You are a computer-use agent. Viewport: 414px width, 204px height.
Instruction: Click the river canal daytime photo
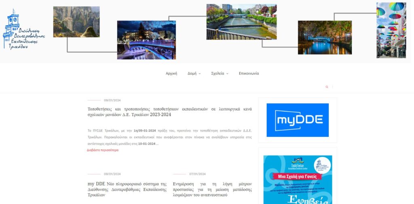(241, 22)
